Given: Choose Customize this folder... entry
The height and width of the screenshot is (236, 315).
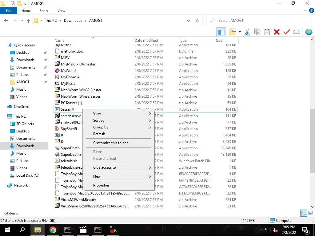Looking at the screenshot, I should [x=118, y=143].
